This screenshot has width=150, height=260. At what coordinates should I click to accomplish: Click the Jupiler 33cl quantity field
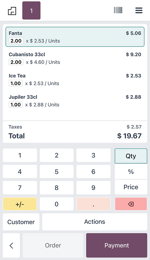tap(16, 105)
